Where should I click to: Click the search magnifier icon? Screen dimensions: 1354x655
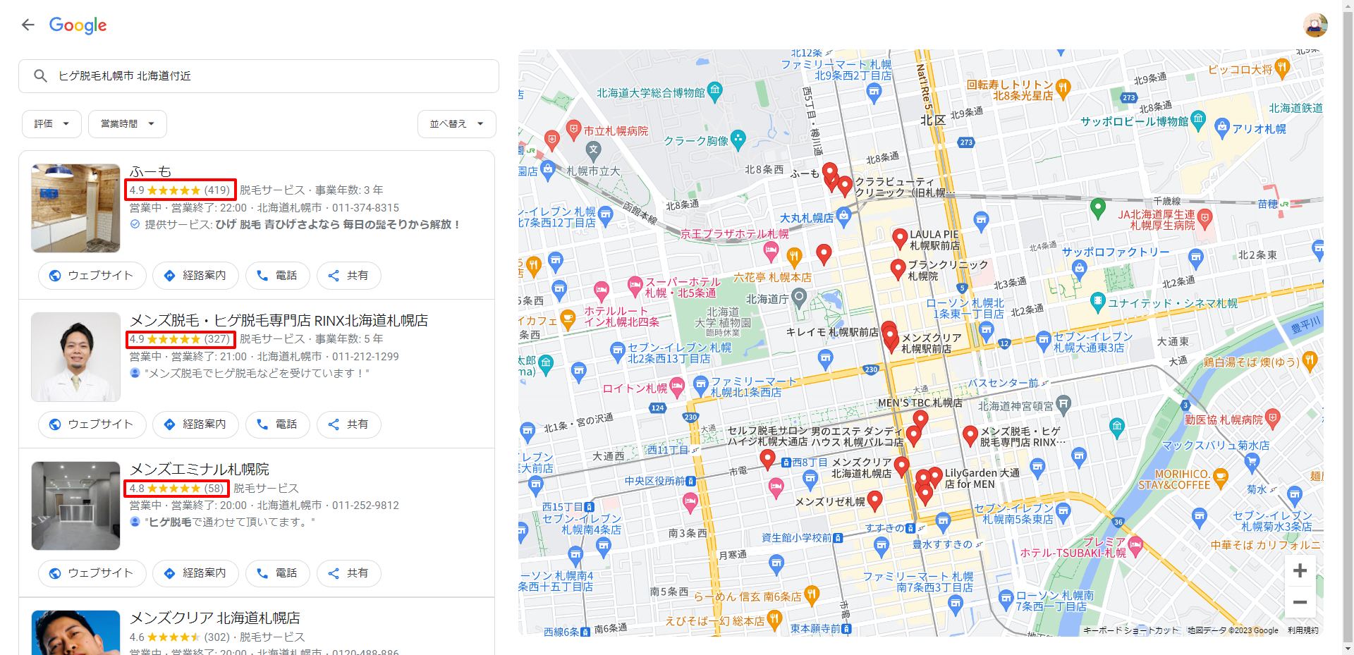tap(40, 76)
